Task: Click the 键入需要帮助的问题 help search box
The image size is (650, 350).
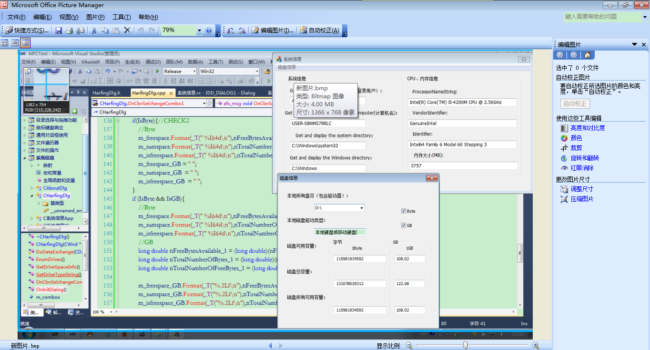Action: pos(602,17)
